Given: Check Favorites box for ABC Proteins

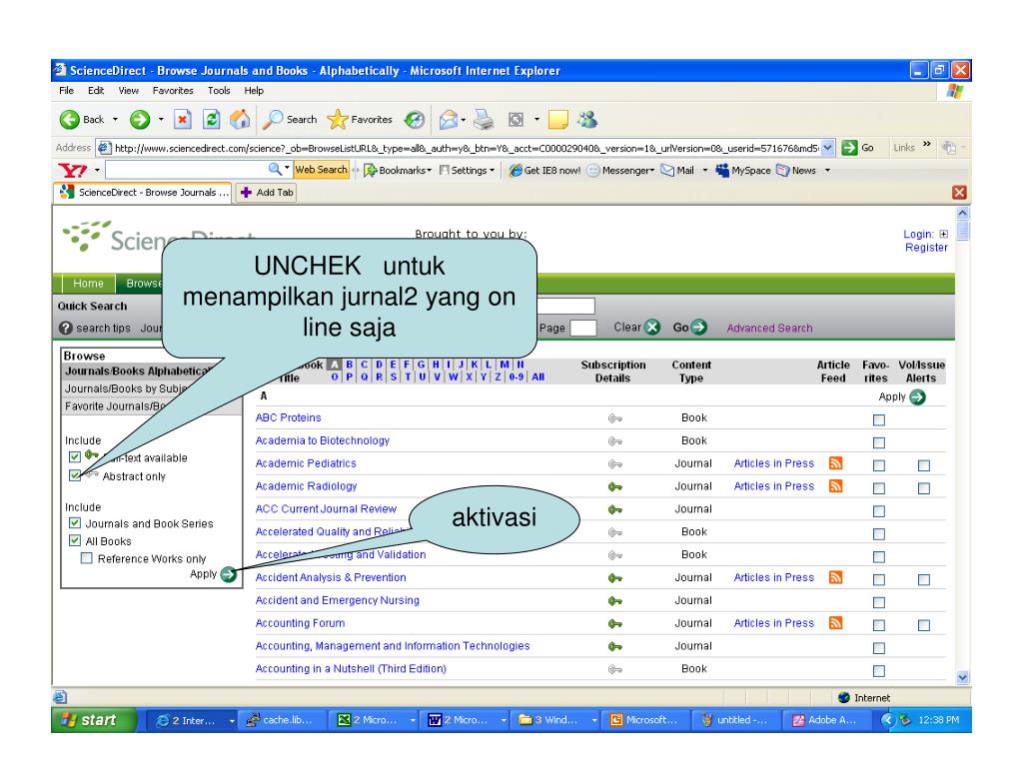Looking at the screenshot, I should (x=879, y=420).
